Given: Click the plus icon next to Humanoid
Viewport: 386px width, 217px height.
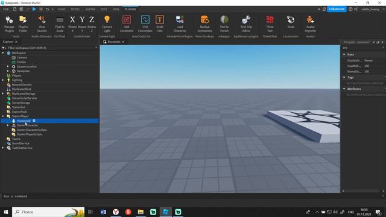Looking at the screenshot, I should point(34,121).
